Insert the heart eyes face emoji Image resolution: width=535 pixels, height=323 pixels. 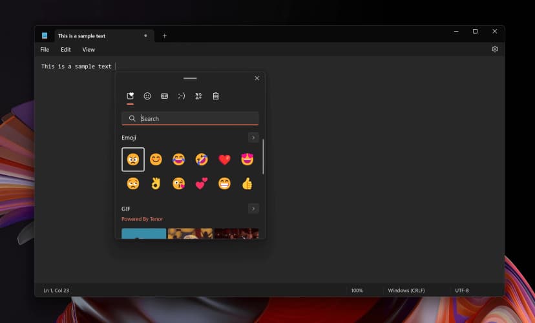(x=247, y=160)
